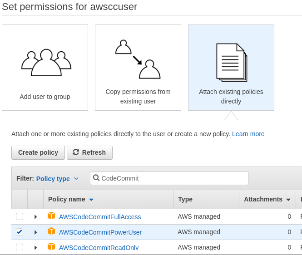302x255 pixels.
Task: Select Attach existing policies directly
Action: (231, 68)
